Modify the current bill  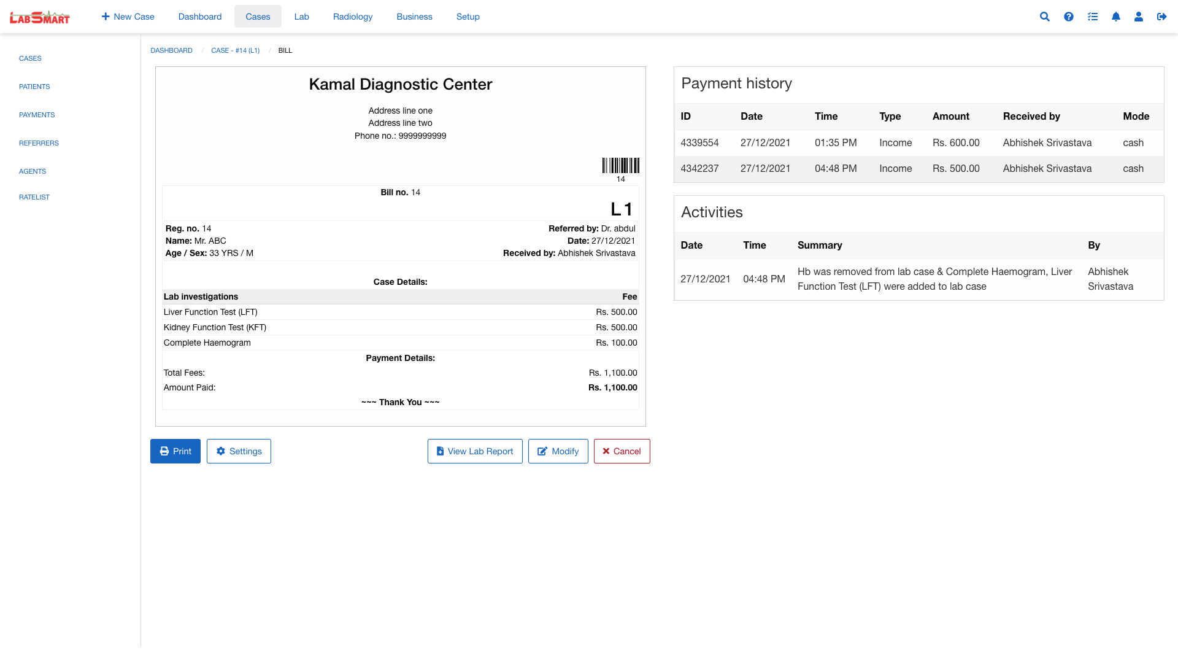point(558,451)
